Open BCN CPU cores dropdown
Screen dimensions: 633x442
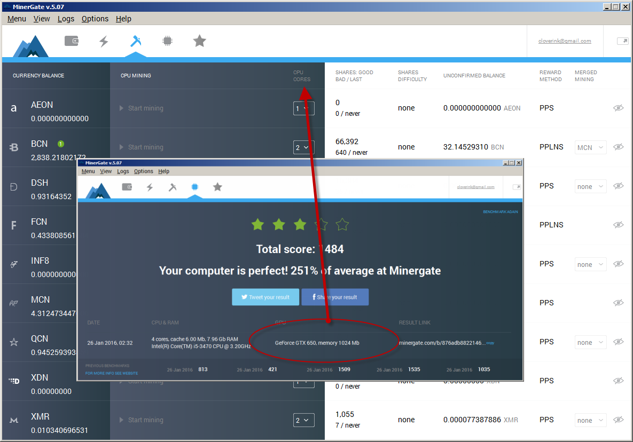coord(303,148)
